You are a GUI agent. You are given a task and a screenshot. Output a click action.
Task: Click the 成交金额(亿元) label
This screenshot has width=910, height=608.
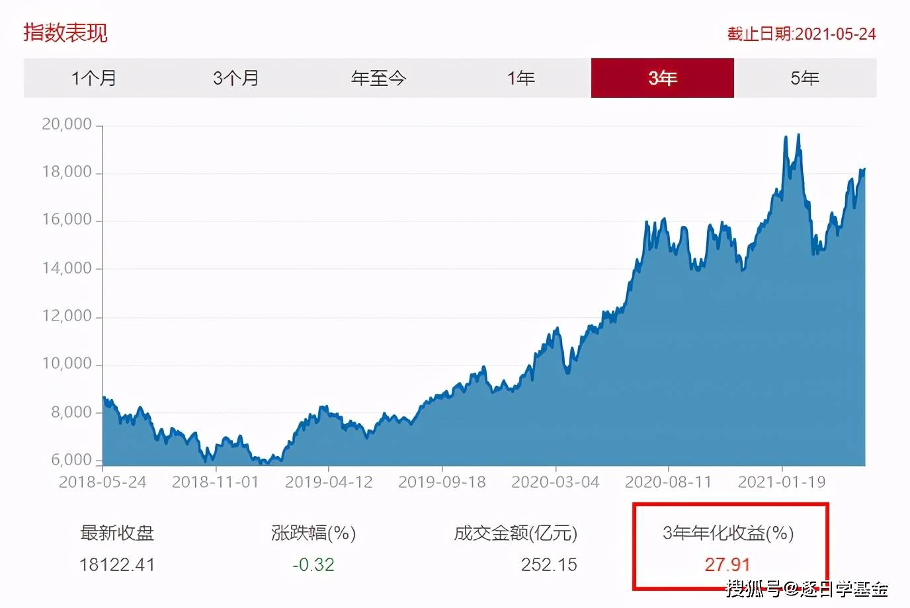click(x=516, y=533)
